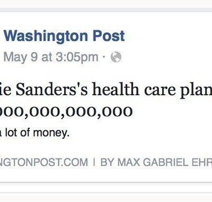Image resolution: width=212 pixels, height=202 pixels.
Task: Click the 'a lot of money.' description
Action: [34, 133]
